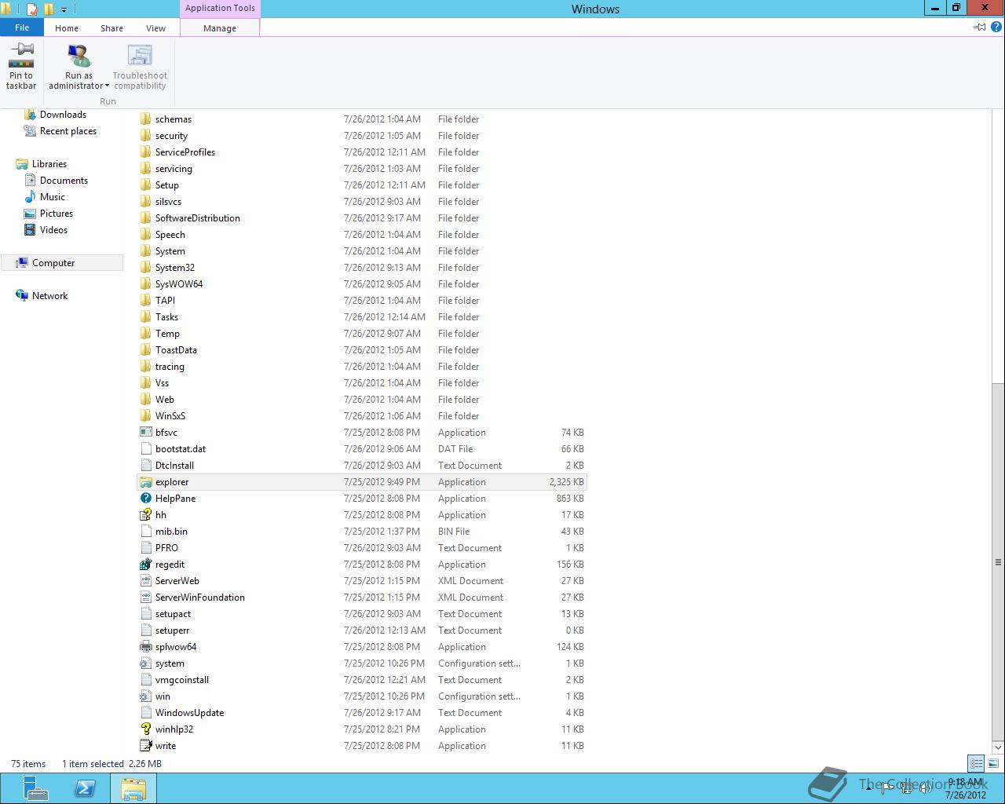Show hidden tray icons arrow
This screenshot has height=804, width=1005.
tap(868, 788)
